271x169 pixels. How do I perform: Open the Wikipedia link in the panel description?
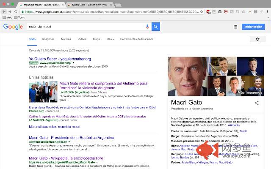(x=234, y=125)
